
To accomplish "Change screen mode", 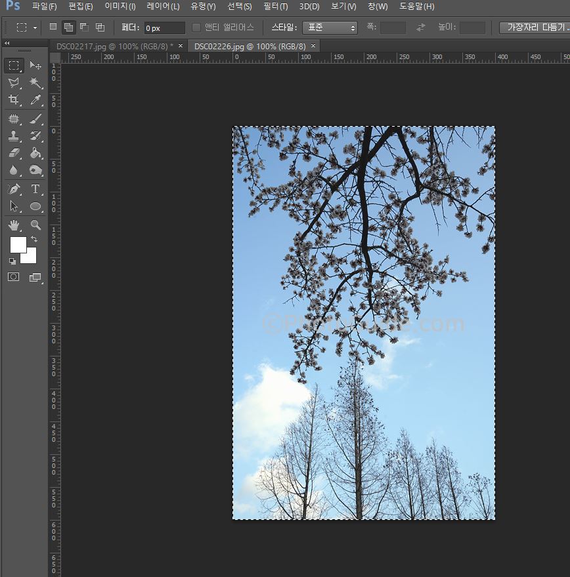I will (x=35, y=277).
